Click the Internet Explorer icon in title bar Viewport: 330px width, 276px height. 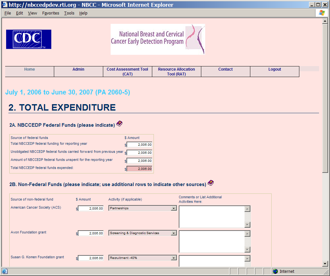pos(5,5)
